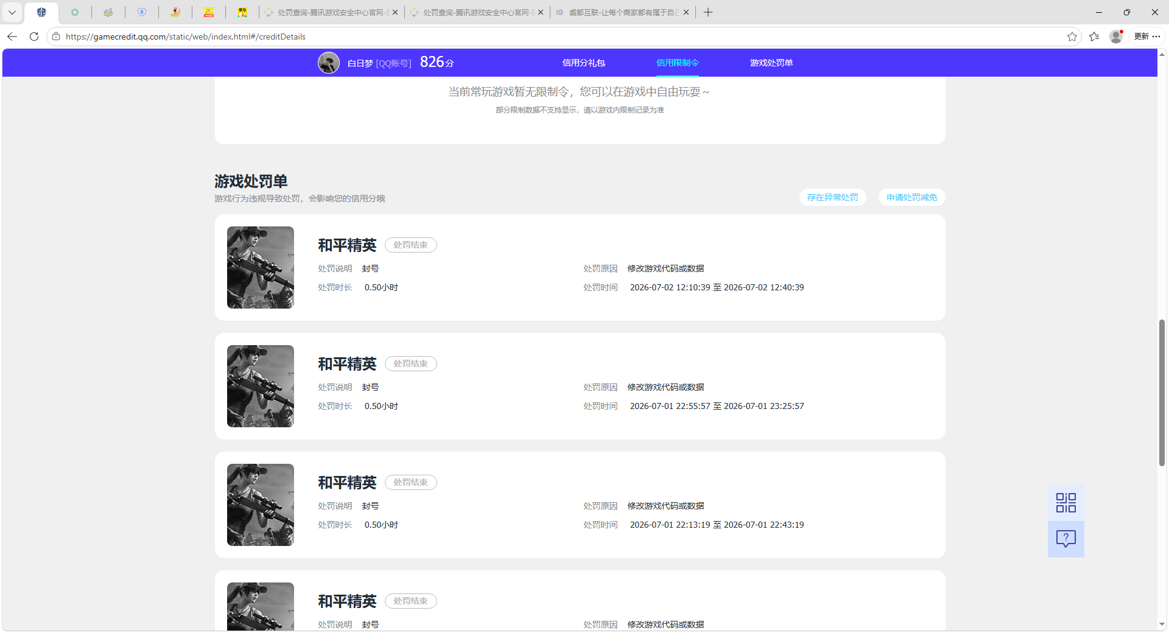This screenshot has width=1169, height=633.
Task: Open the help question chat widget
Action: point(1065,539)
